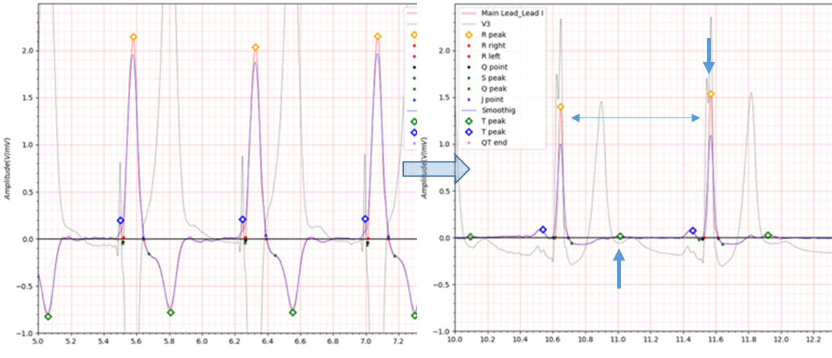Click the blue diamond marker near 10.55 s

[543, 229]
